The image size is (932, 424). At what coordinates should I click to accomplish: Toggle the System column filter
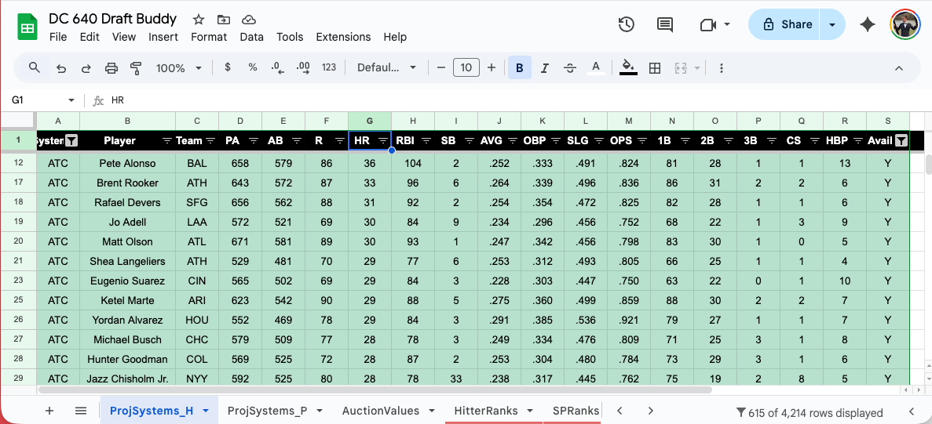click(x=71, y=140)
